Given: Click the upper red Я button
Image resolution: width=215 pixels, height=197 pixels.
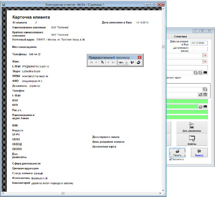Looking at the screenshot, I should 205,55.
